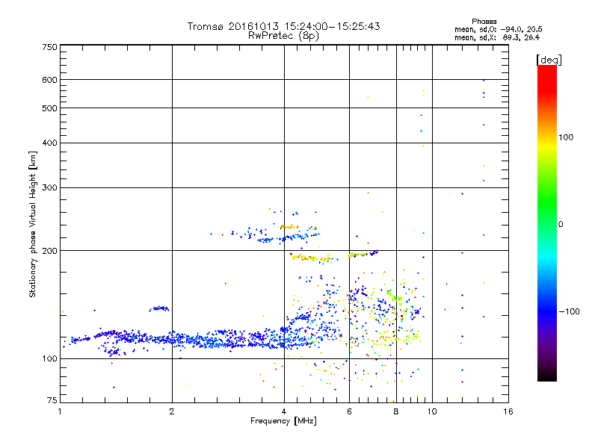Viewport: 598px width, 448px height.
Task: Click the colorbar '100' tick label
Action: coord(566,137)
